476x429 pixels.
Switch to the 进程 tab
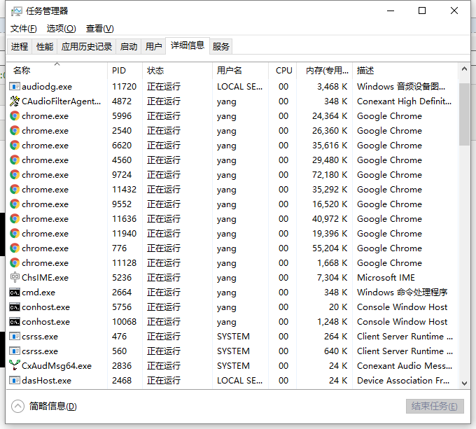20,46
